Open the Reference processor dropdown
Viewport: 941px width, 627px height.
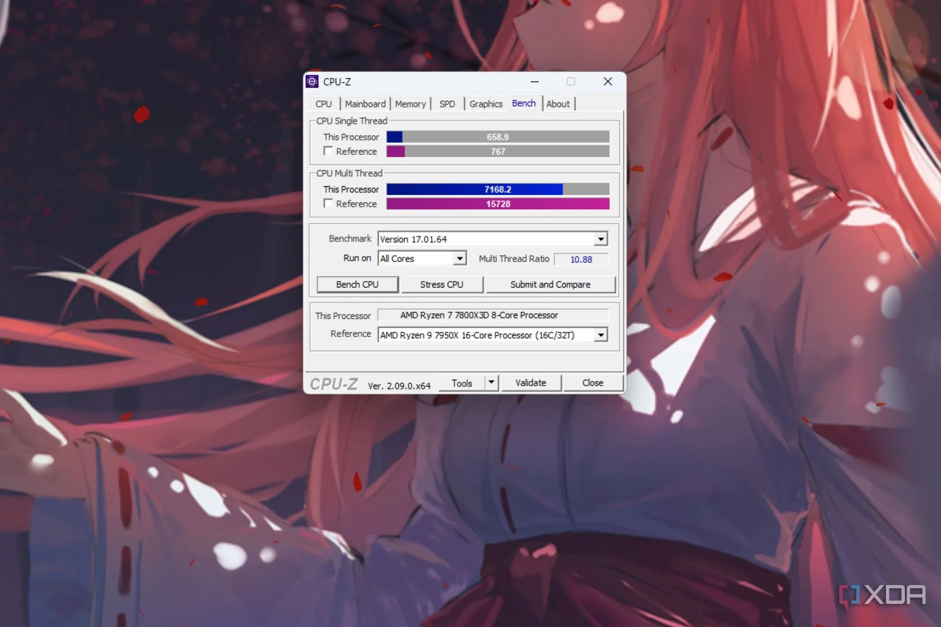(x=601, y=335)
